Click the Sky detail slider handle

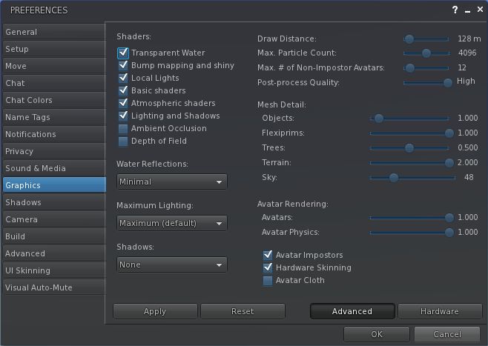click(x=394, y=178)
